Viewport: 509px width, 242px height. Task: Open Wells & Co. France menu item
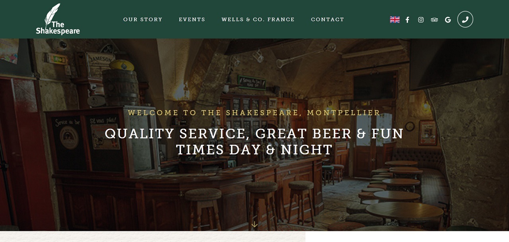coord(258,19)
